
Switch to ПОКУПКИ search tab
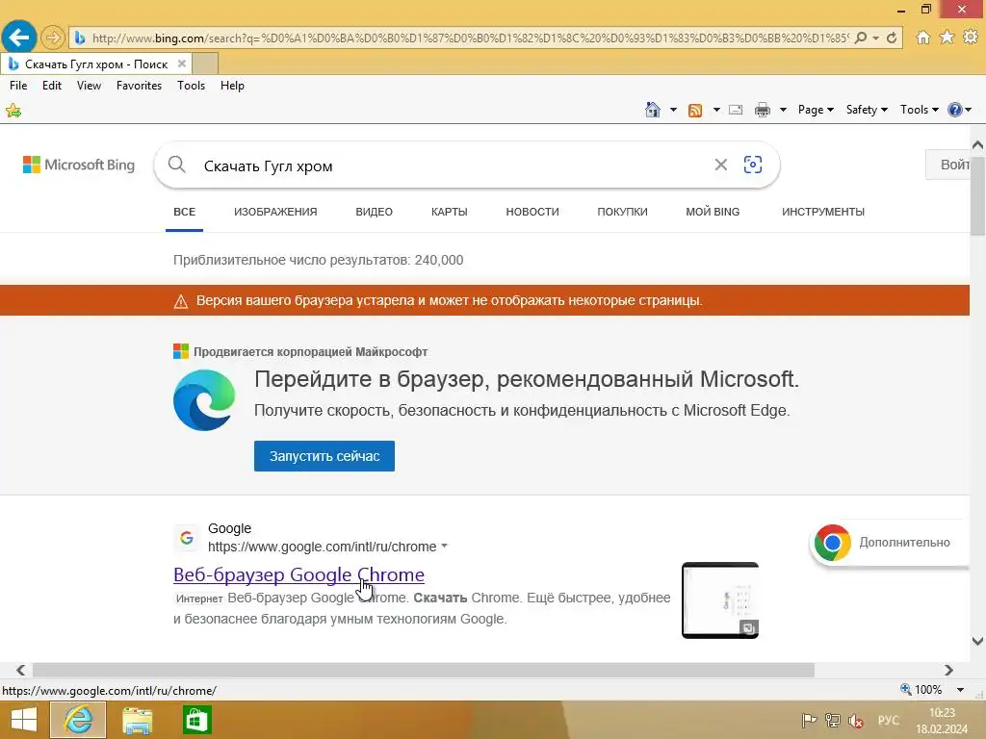pos(622,212)
